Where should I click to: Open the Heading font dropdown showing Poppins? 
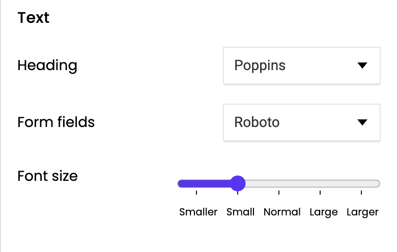pyautogui.click(x=301, y=66)
